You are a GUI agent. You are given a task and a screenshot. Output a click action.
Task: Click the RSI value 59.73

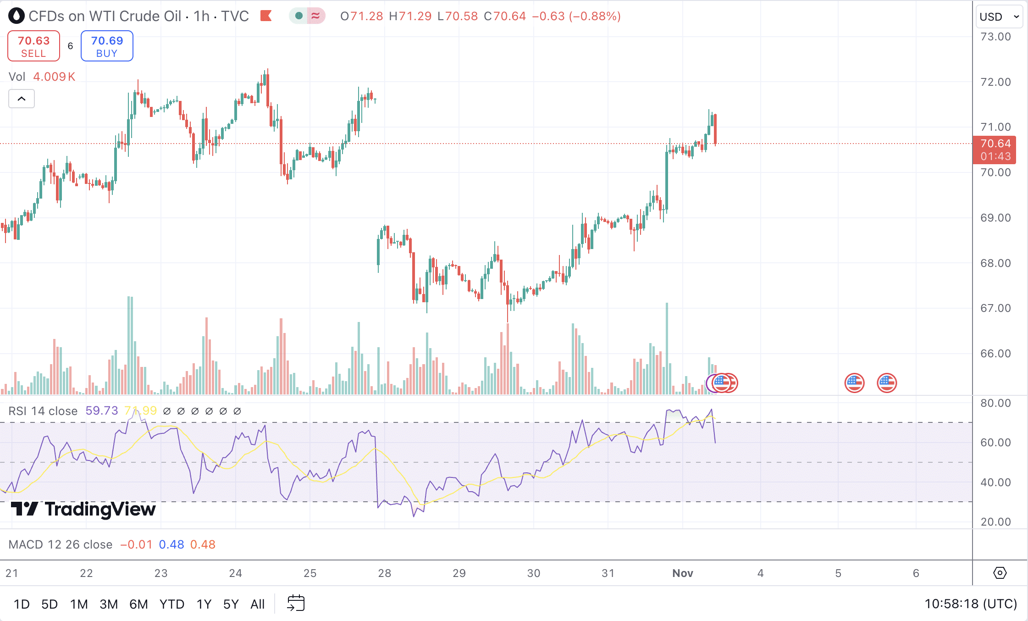click(102, 410)
